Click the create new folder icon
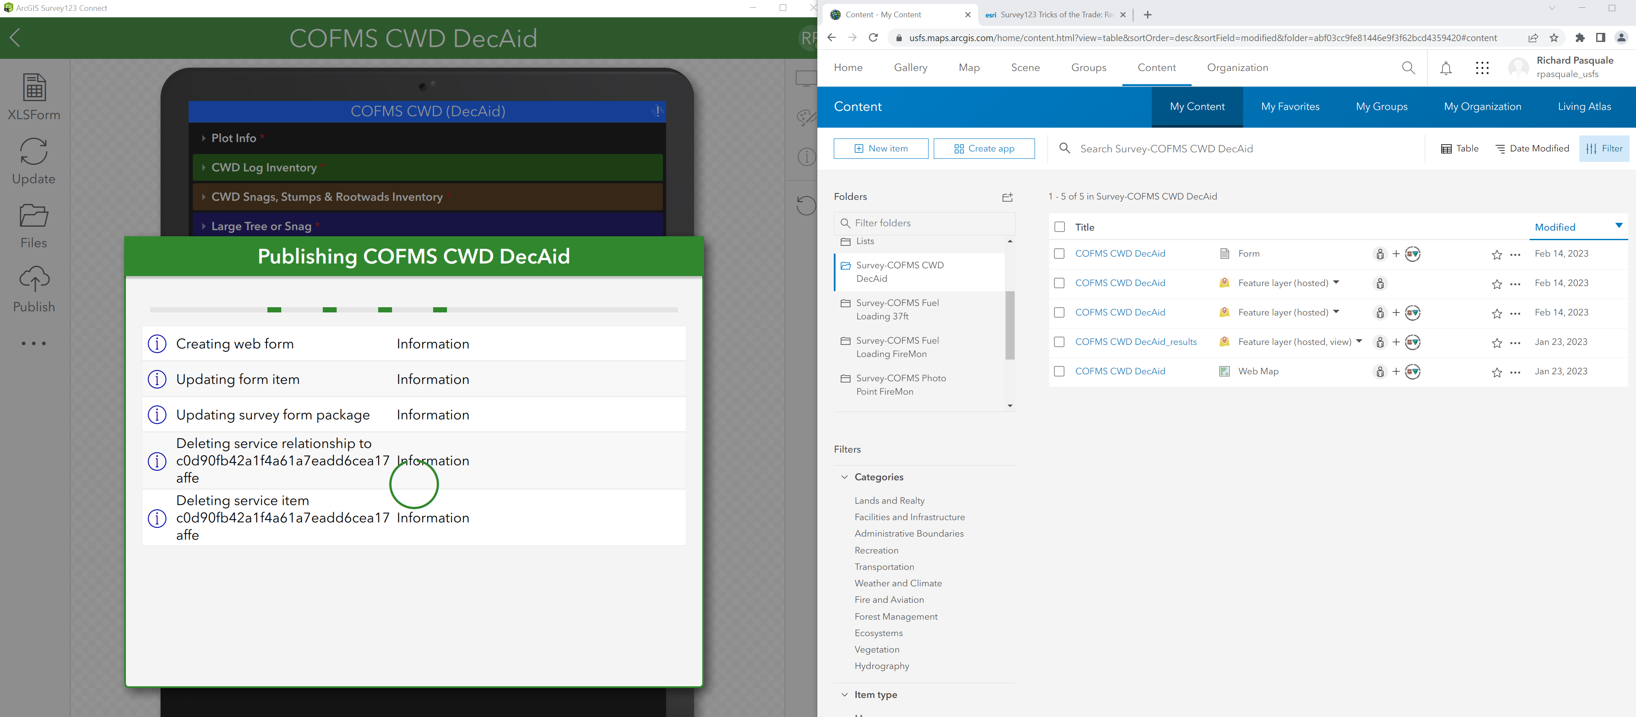The image size is (1636, 717). click(1007, 197)
